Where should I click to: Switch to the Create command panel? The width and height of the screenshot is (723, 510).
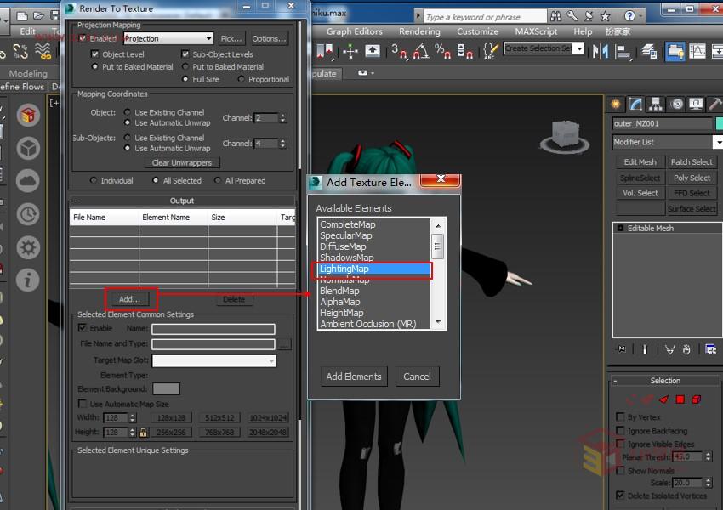click(616, 104)
